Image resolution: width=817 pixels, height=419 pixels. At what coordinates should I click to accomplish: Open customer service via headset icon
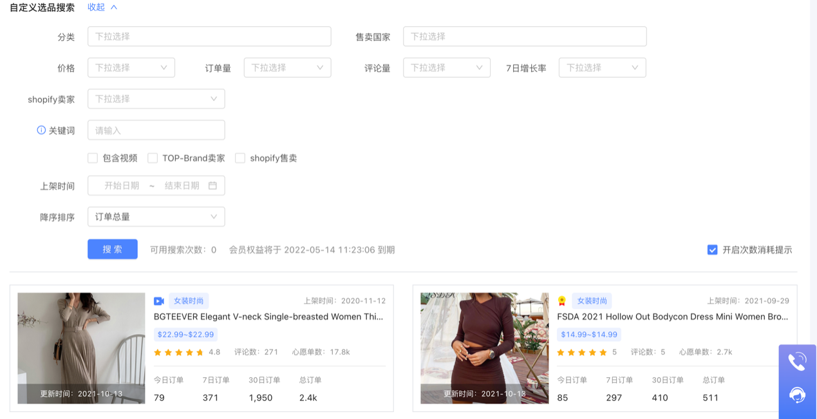[x=796, y=395]
